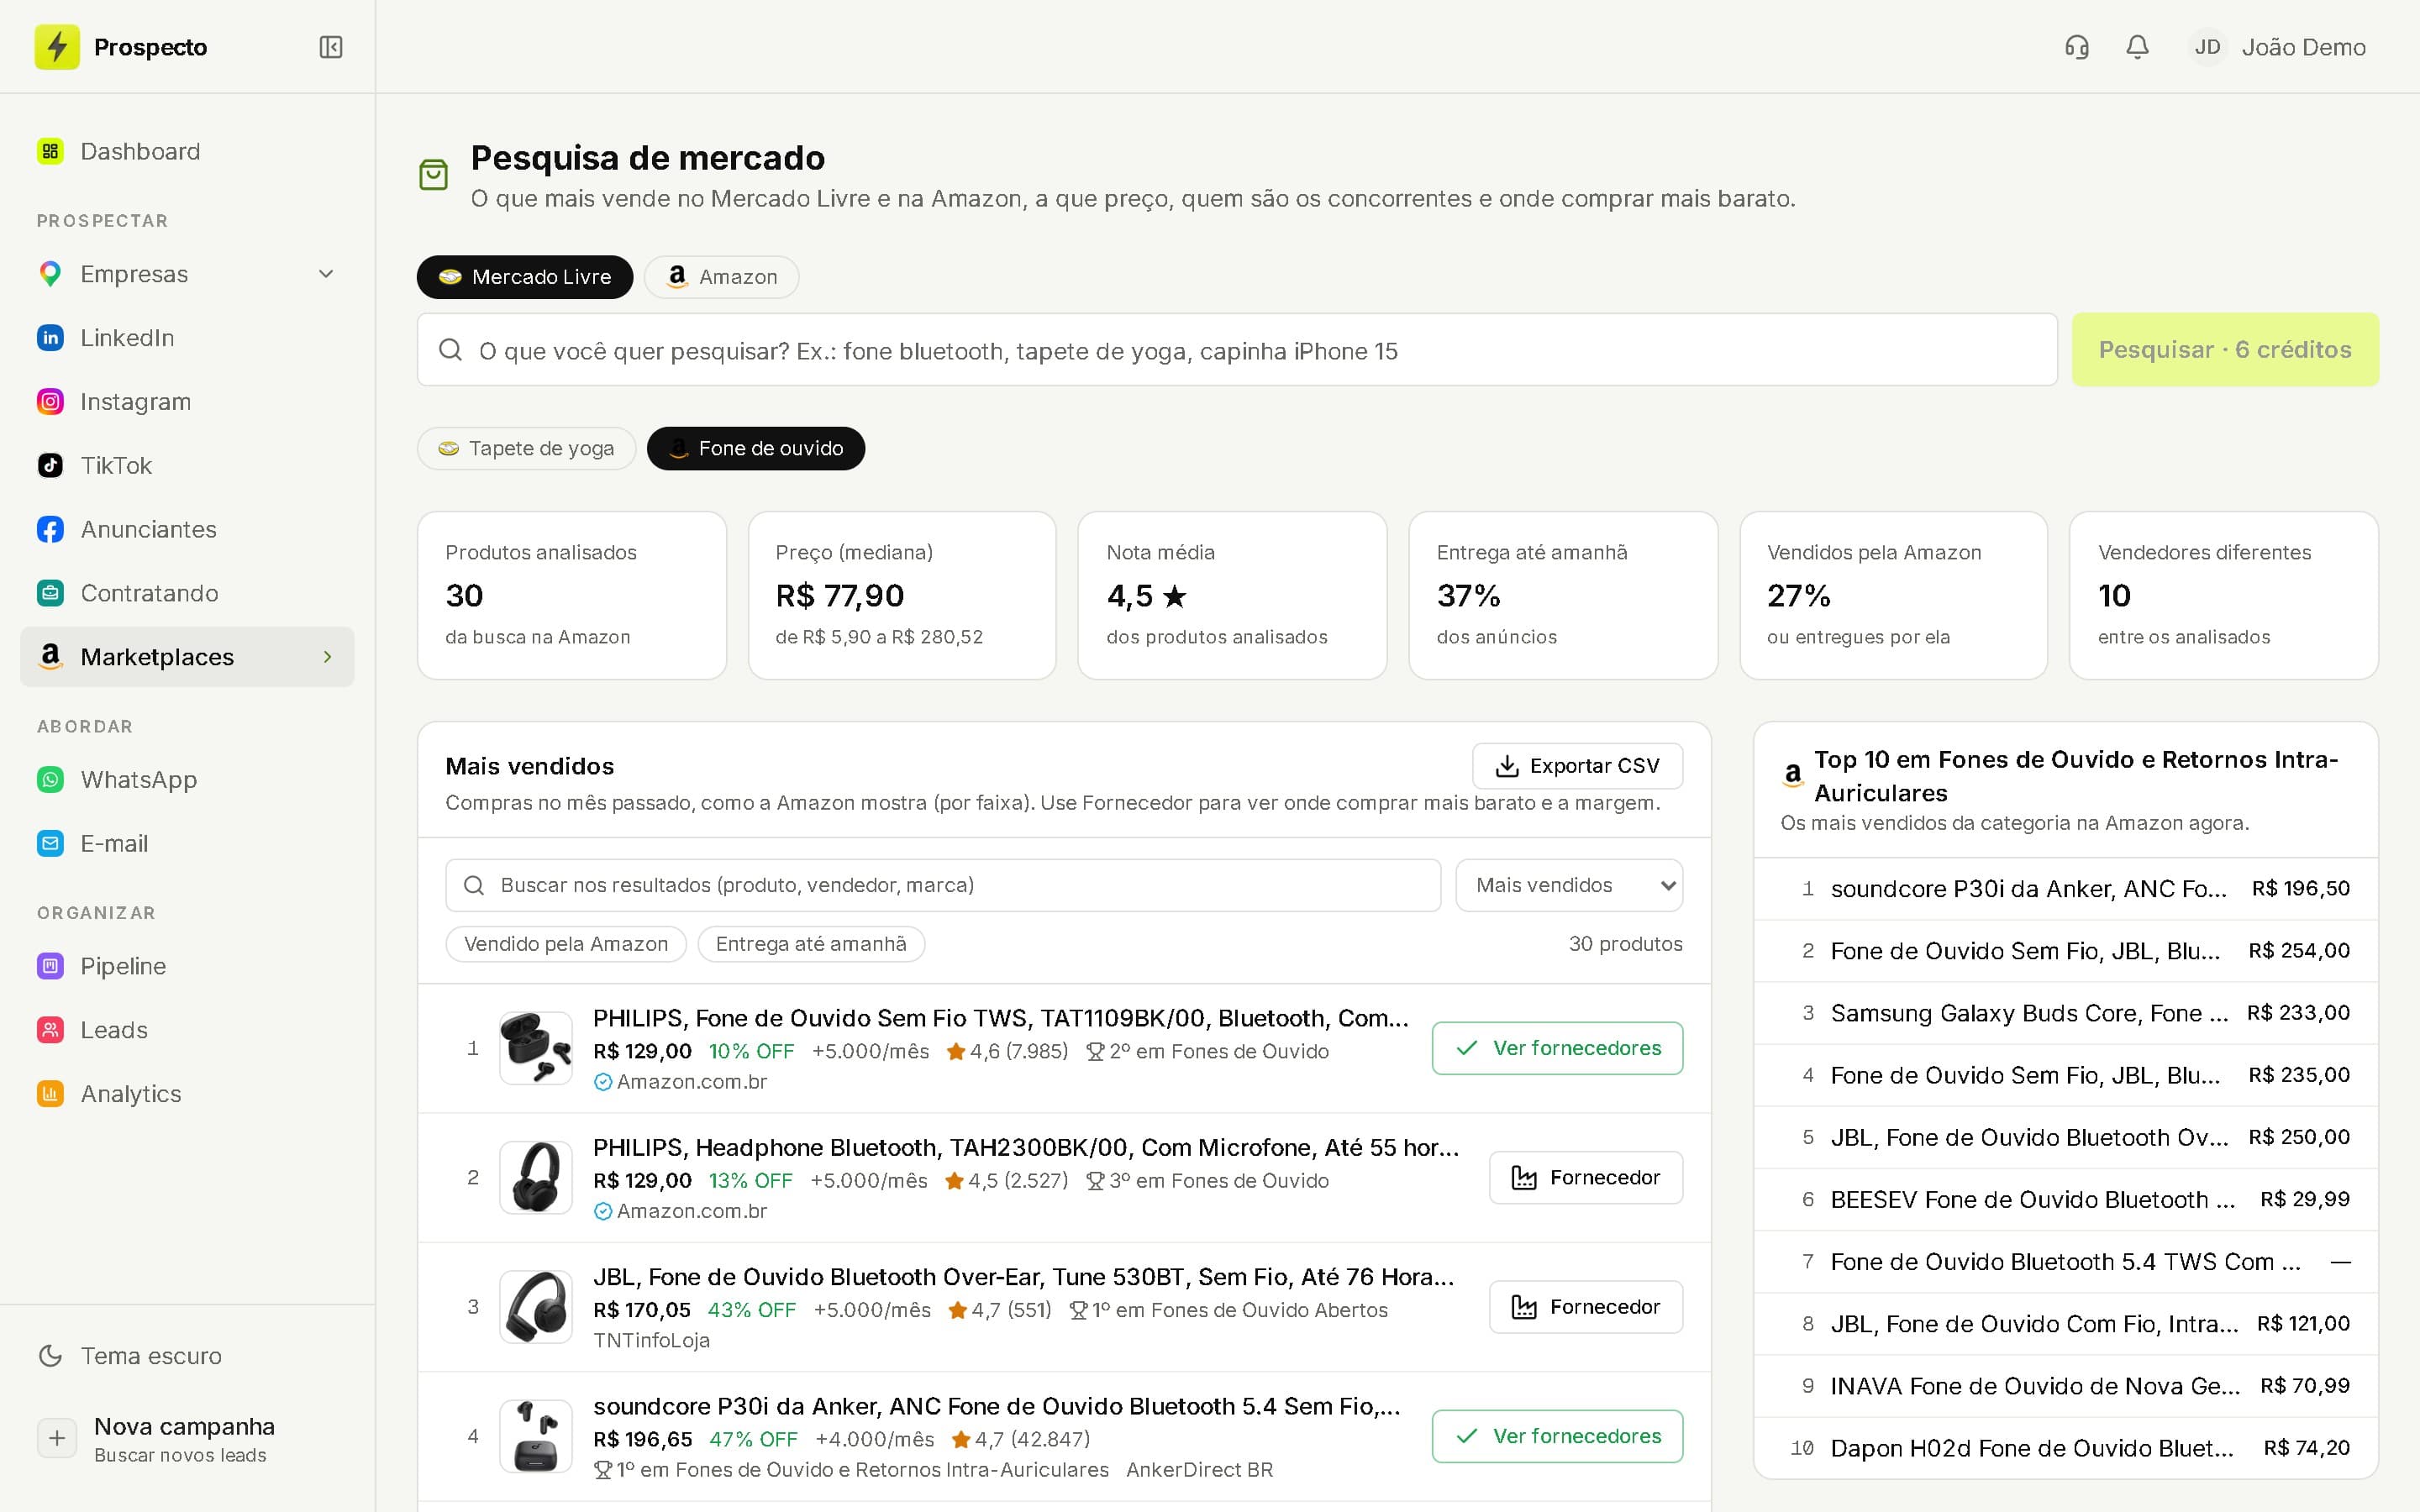
Task: Switch to Amazon marketplace tab
Action: point(721,277)
